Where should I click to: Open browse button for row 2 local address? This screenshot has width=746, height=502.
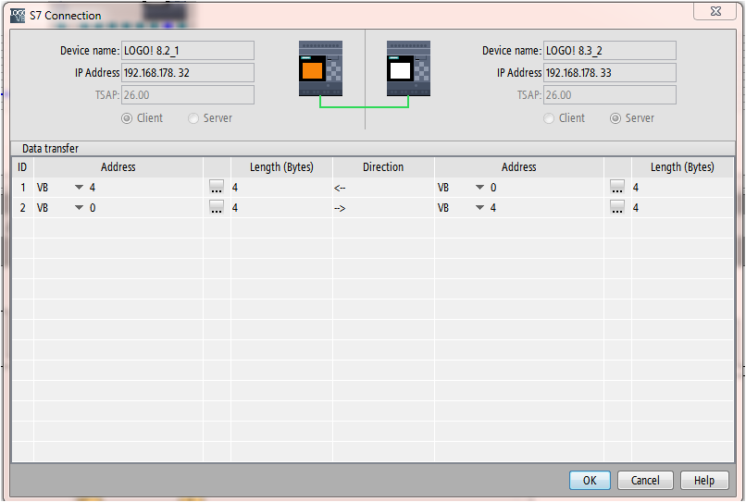point(217,208)
